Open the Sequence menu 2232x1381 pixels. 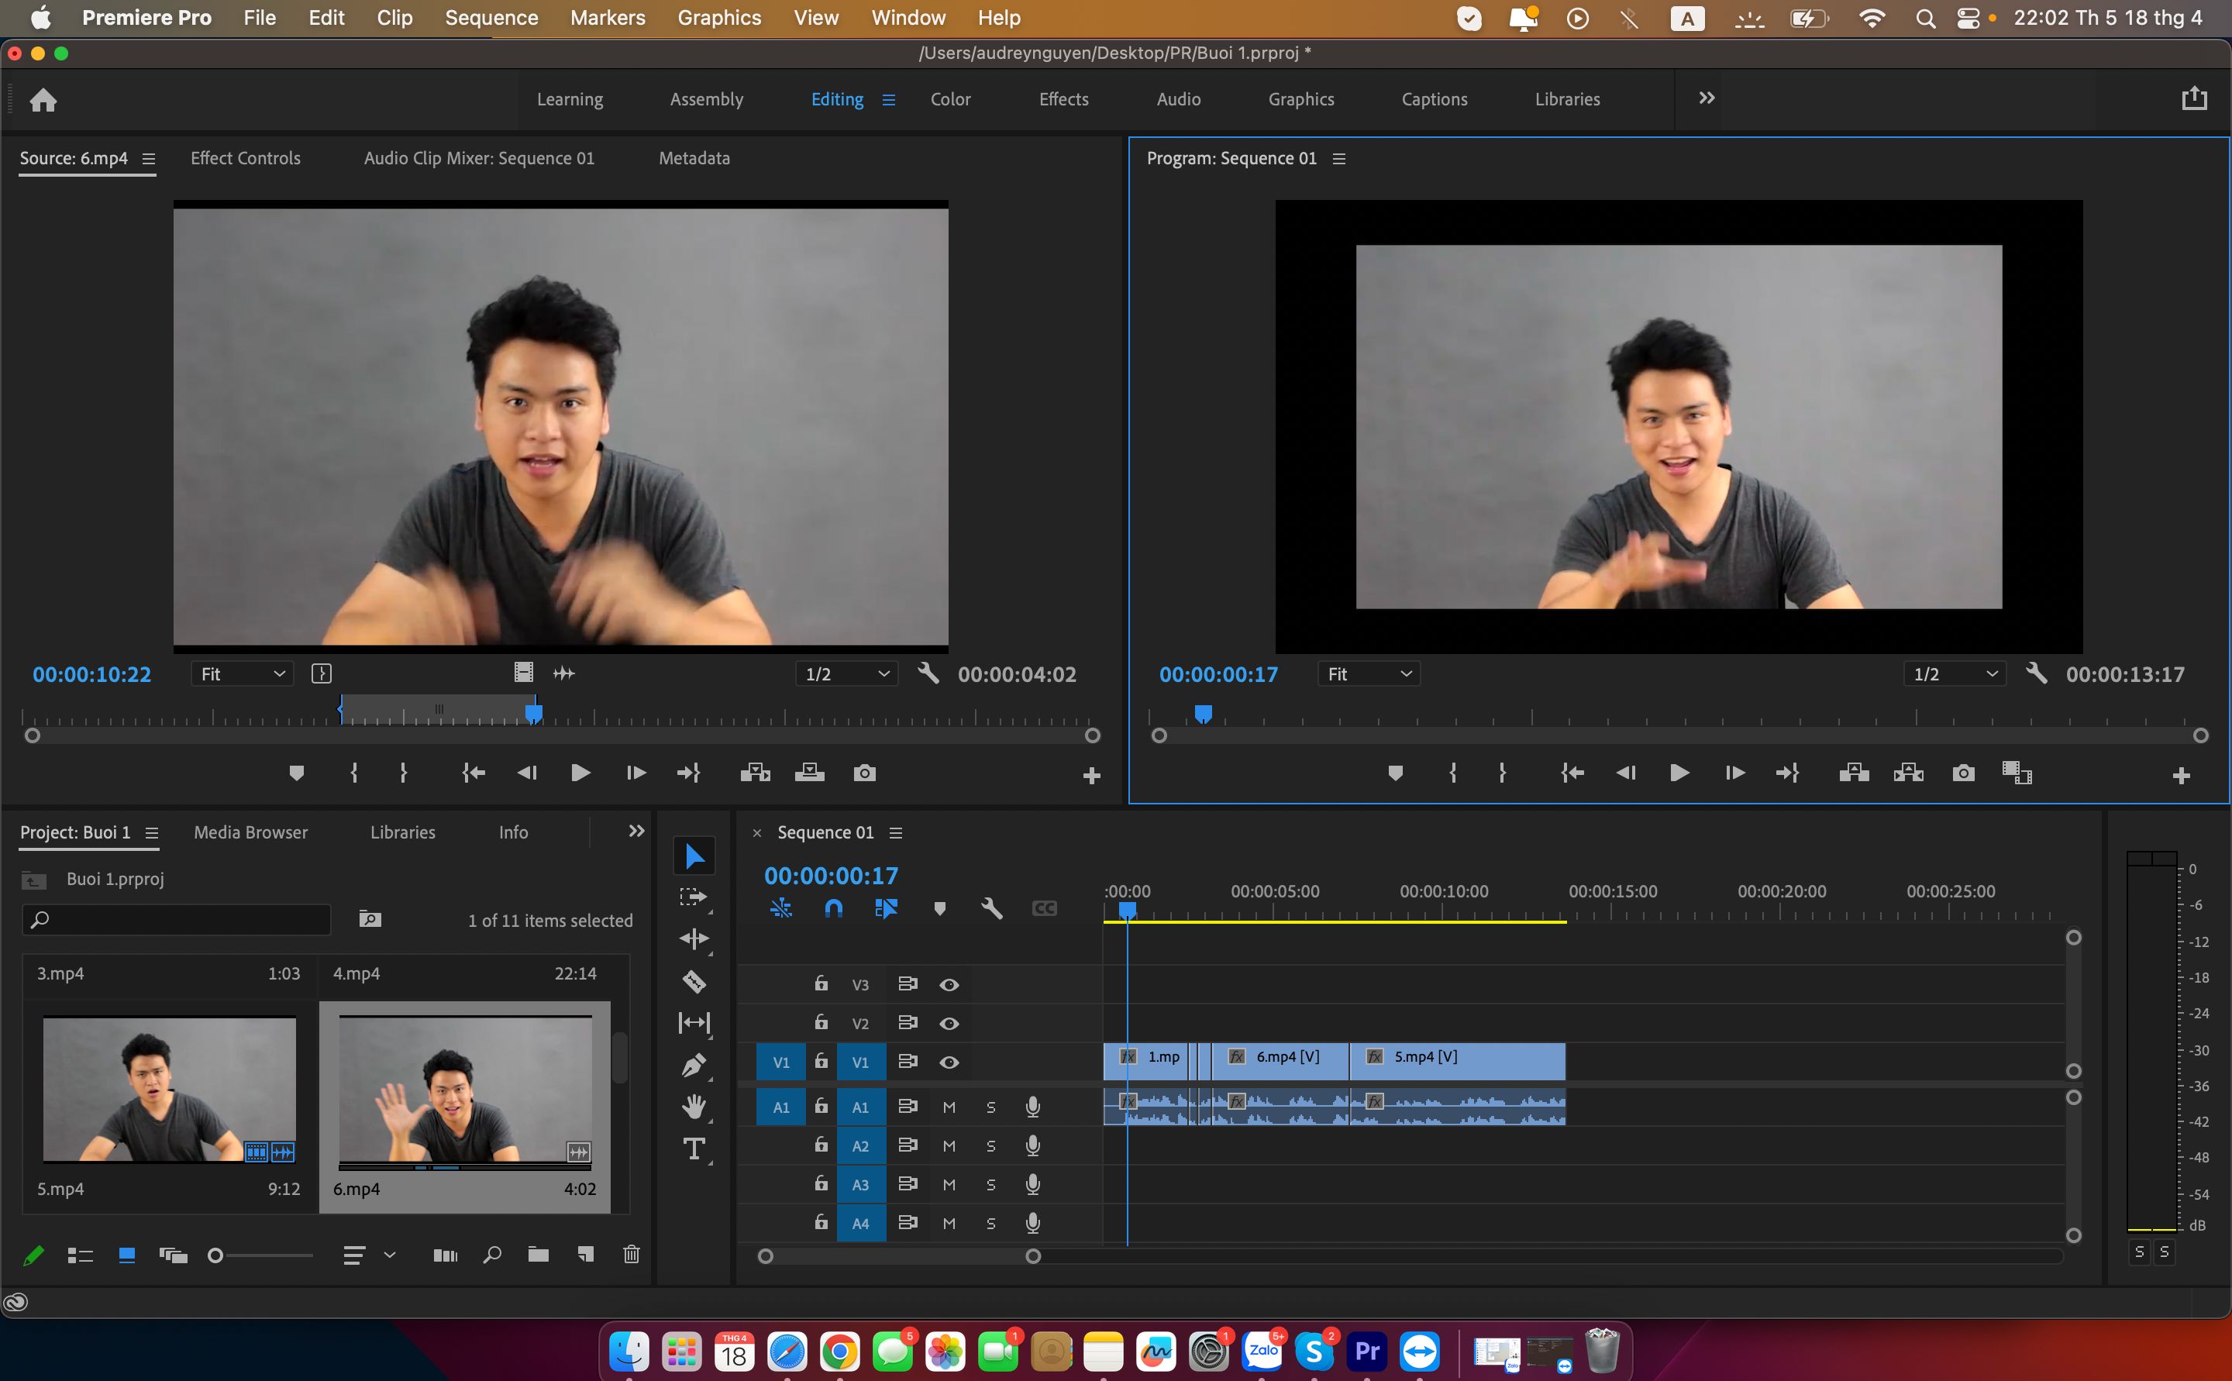(491, 17)
